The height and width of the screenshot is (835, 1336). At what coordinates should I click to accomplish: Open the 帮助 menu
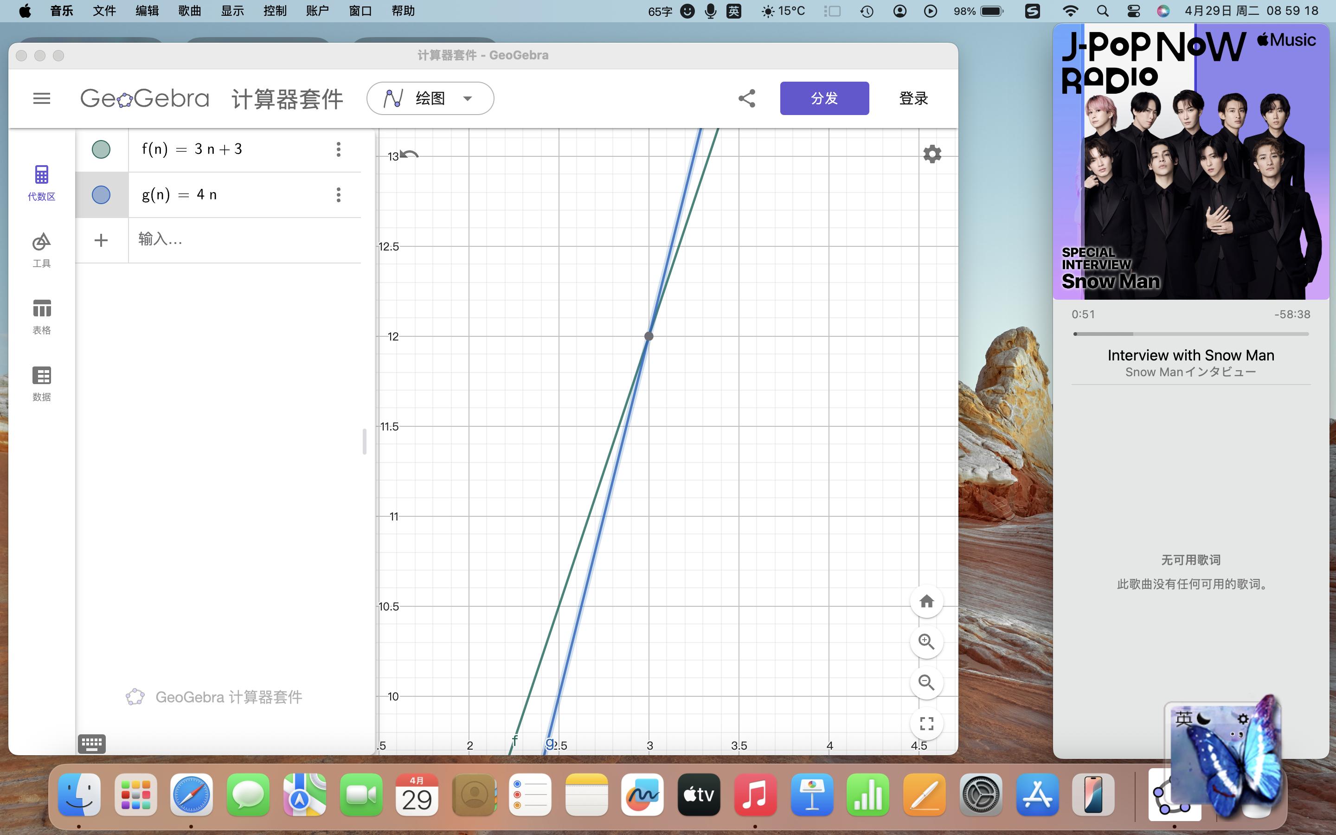(x=403, y=11)
